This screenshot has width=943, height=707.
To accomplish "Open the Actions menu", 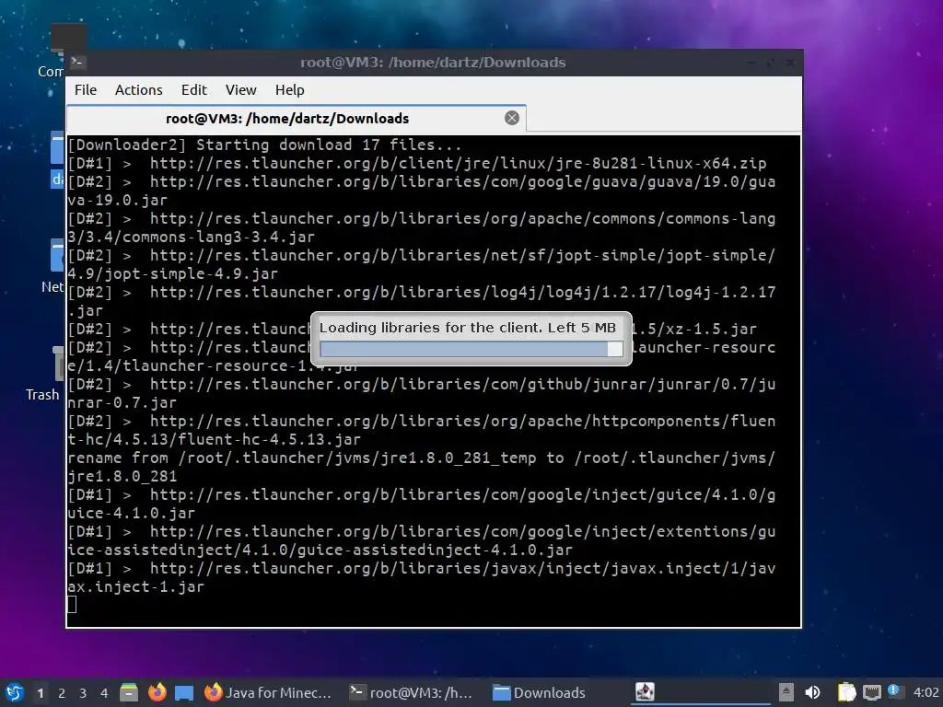I will point(138,89).
